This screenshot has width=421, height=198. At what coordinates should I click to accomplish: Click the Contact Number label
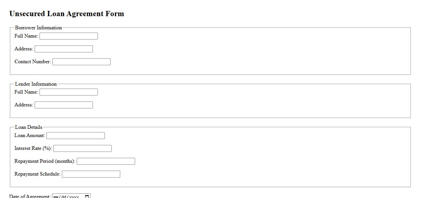point(33,62)
